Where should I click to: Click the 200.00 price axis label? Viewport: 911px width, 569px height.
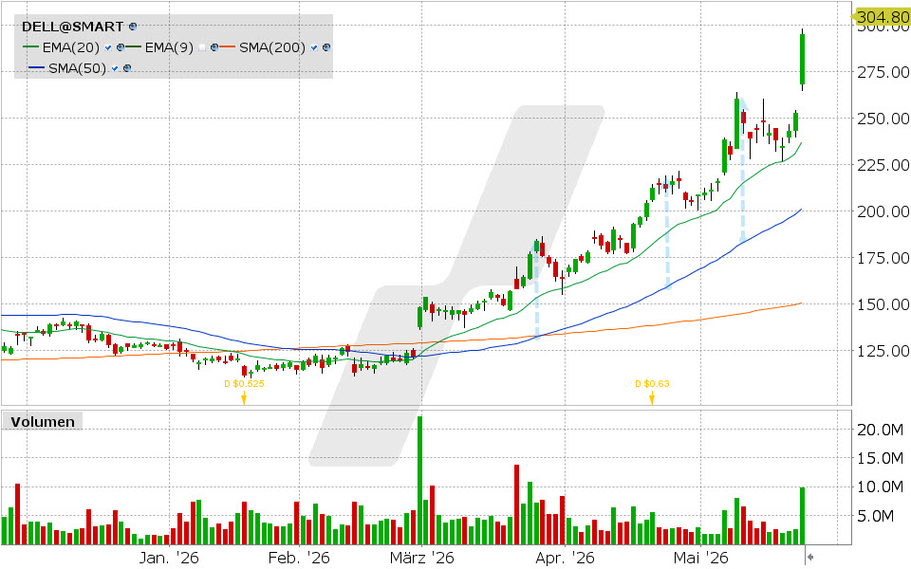883,211
